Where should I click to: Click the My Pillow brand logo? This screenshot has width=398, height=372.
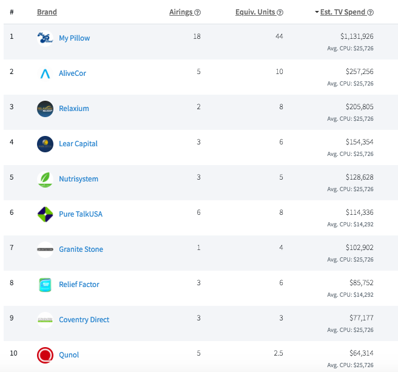pyautogui.click(x=45, y=38)
